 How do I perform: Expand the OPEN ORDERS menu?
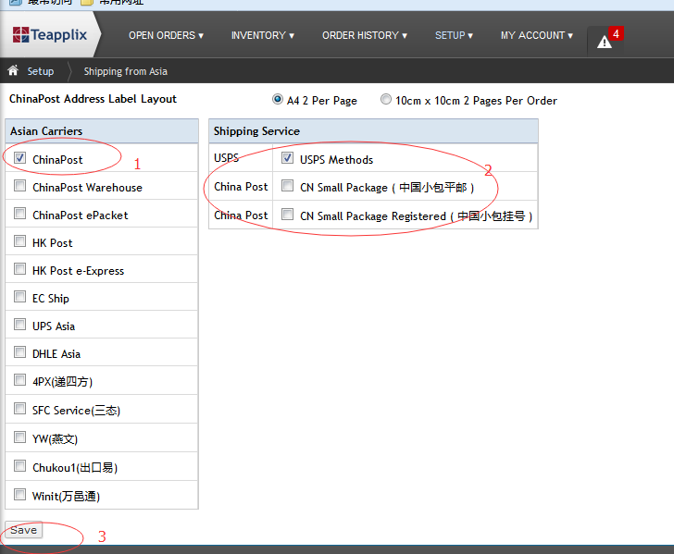point(166,35)
